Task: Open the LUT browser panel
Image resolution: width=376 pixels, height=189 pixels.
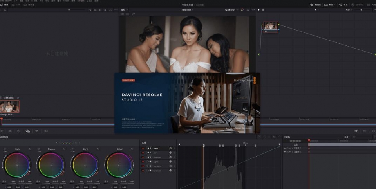Action: click(16, 5)
